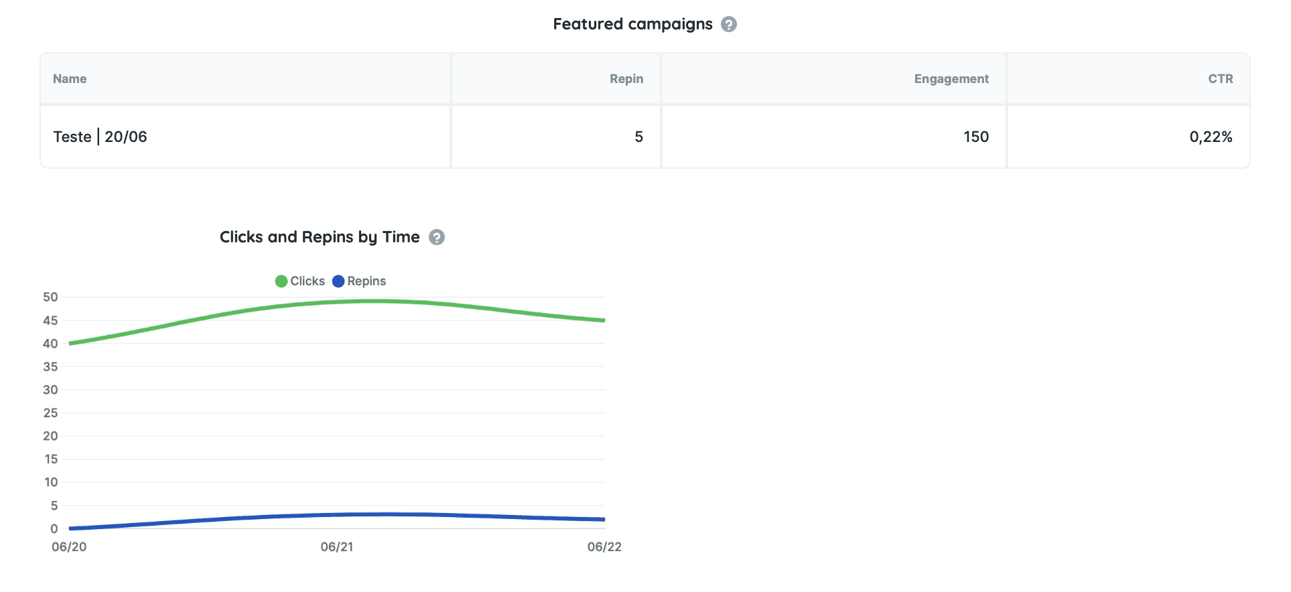Click the Repin value 5 cell

556,137
